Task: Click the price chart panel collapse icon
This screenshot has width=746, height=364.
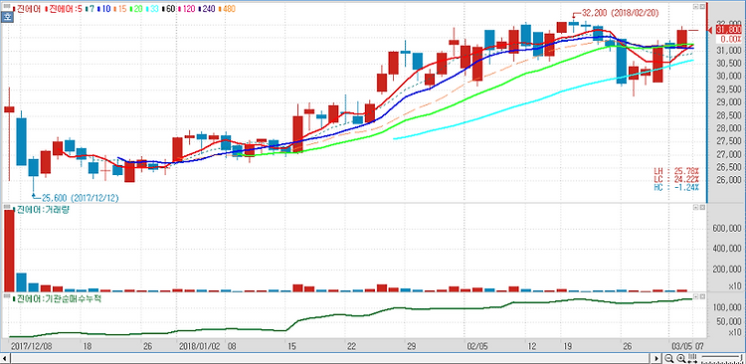Action: [695, 7]
